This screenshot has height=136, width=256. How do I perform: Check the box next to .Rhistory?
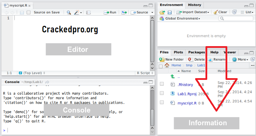pyautogui.click(x=162, y=84)
